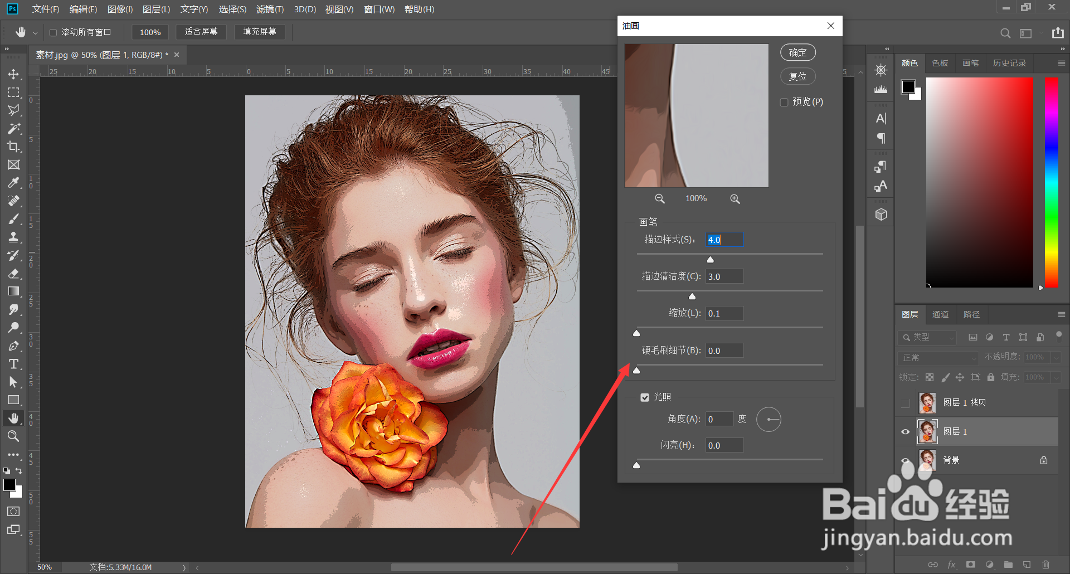Screen dimensions: 1070x574
Task: Select the Brush tool
Action: tap(13, 219)
